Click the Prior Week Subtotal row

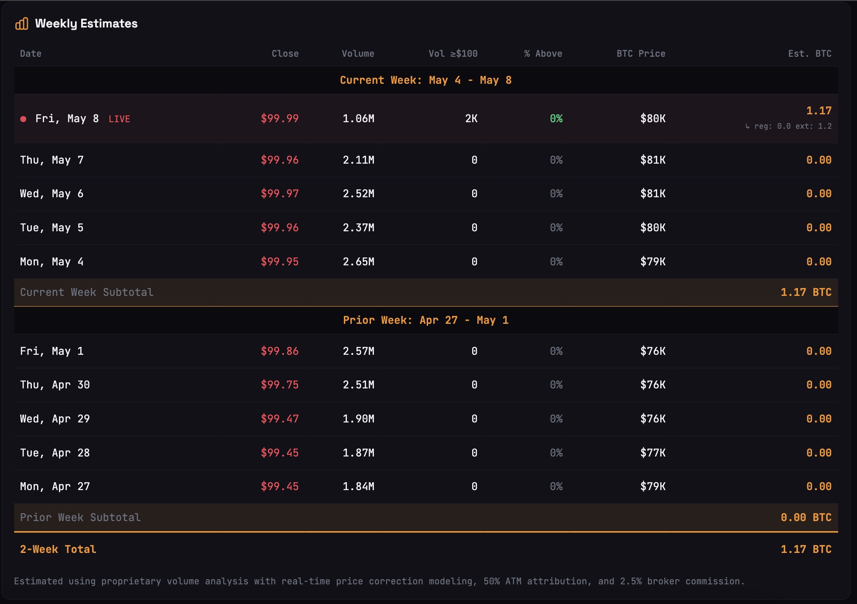pyautogui.click(x=426, y=518)
